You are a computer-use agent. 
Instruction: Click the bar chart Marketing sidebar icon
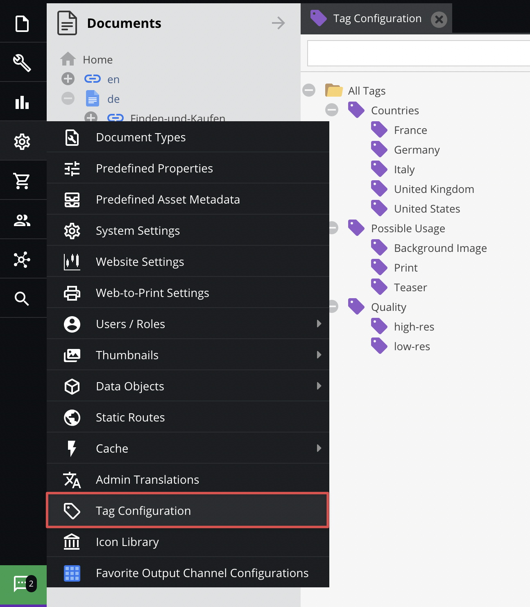(22, 102)
